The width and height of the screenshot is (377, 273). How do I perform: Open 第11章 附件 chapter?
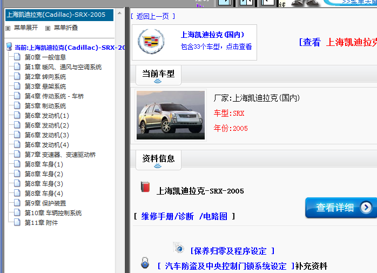pos(42,223)
